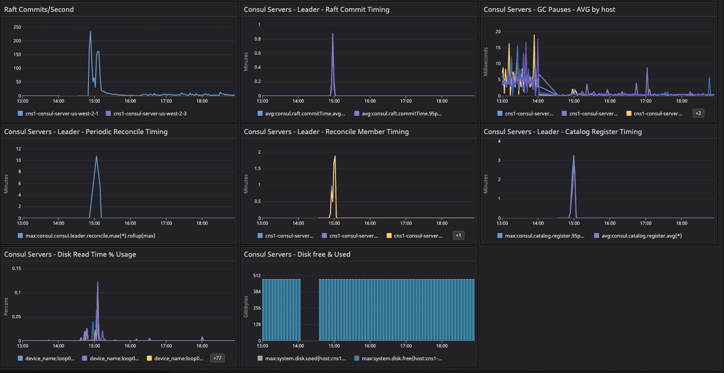724x373 pixels.
Task: Expand the +1 legend overflow in Reconcile Member Timing
Action: [458, 235]
